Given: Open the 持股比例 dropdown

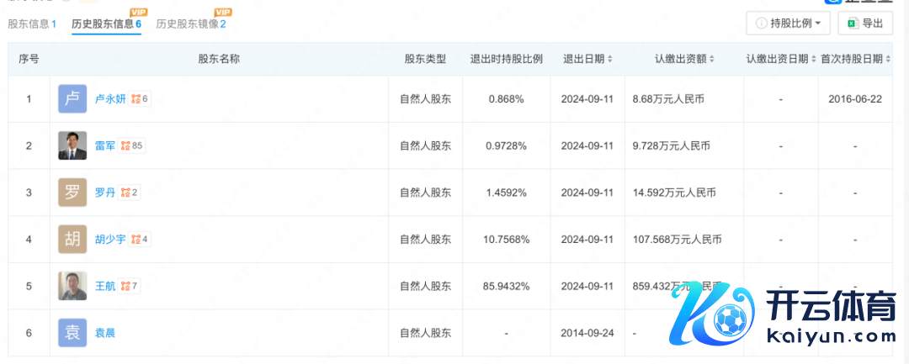Looking at the screenshot, I should (x=788, y=24).
